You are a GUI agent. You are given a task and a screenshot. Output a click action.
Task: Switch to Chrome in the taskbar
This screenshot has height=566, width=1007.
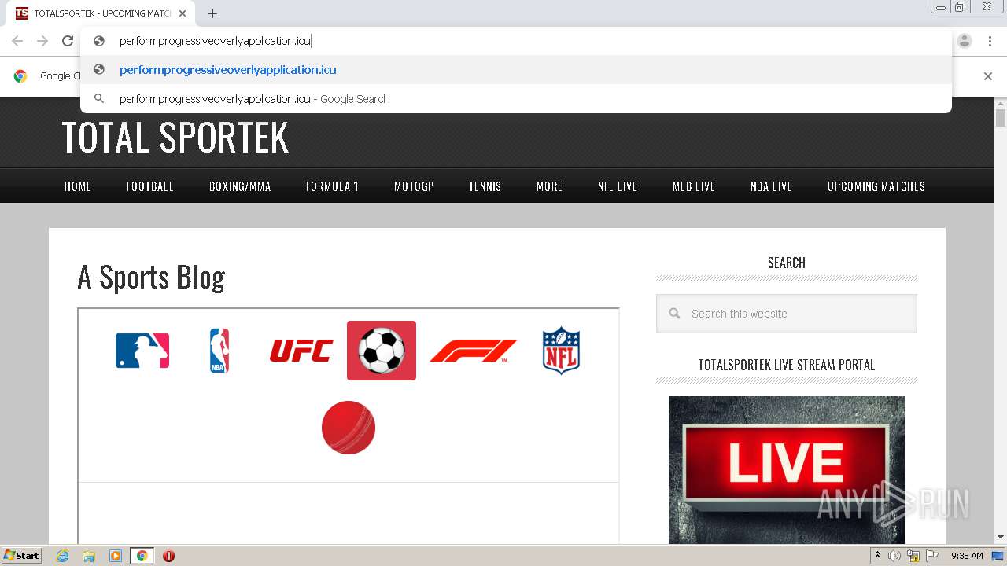click(142, 556)
